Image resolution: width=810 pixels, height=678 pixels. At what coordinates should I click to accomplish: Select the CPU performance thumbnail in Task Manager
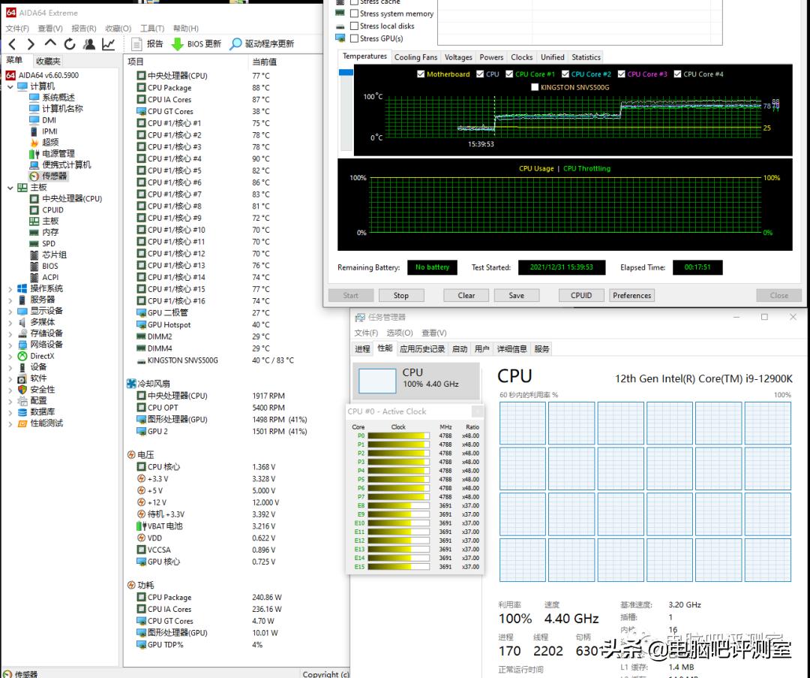[377, 381]
